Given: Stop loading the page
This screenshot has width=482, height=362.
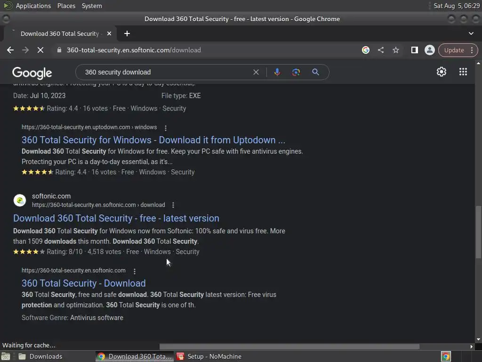Looking at the screenshot, I should [40, 50].
